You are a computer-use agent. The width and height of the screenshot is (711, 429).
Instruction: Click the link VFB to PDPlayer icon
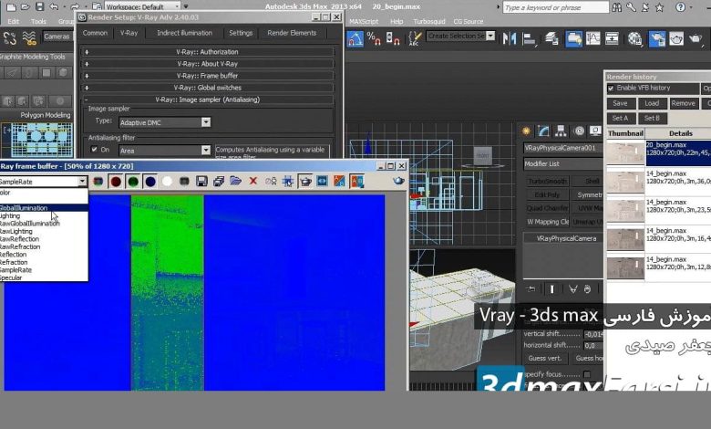pos(322,182)
